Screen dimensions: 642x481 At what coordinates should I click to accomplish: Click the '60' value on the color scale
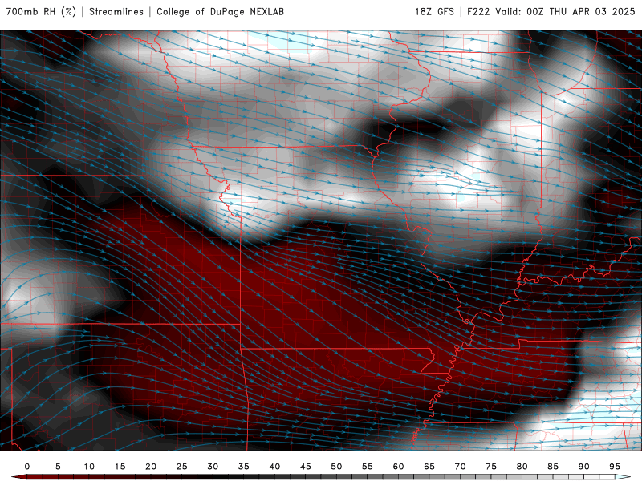[398, 467]
